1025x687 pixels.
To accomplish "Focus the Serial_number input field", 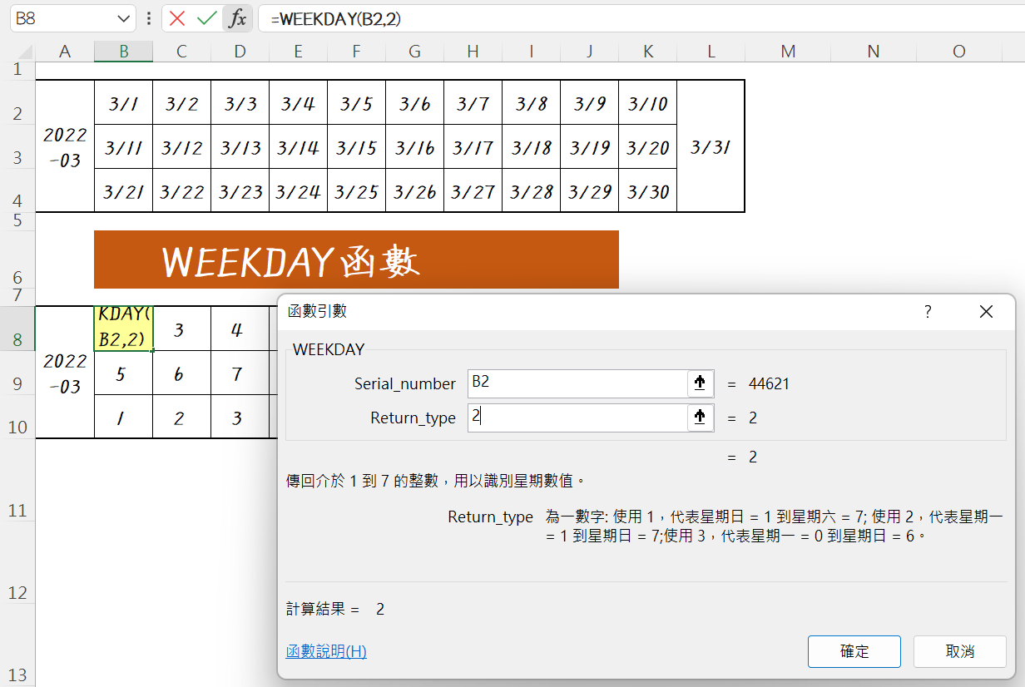I will click(577, 383).
